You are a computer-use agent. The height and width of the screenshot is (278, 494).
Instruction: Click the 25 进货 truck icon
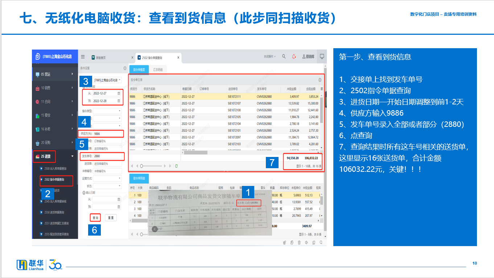point(37,156)
